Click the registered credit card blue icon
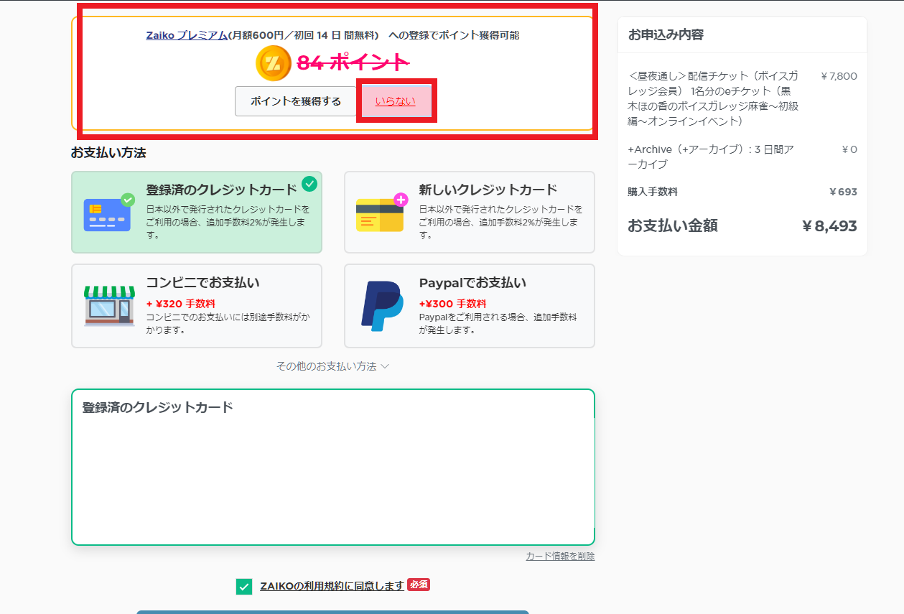 pos(109,212)
